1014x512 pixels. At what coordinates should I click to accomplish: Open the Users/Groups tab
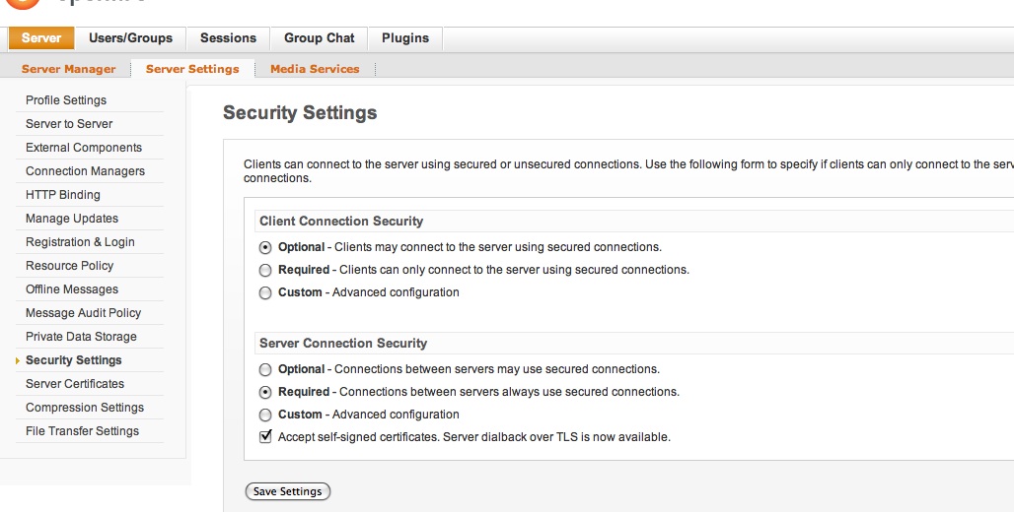pyautogui.click(x=130, y=38)
